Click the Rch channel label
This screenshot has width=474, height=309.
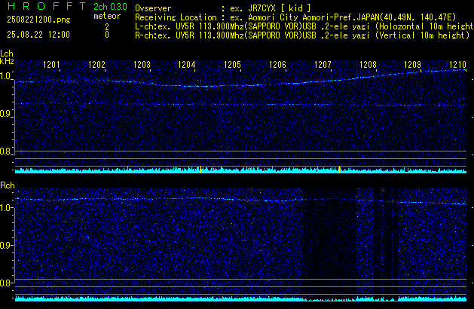pyautogui.click(x=8, y=185)
